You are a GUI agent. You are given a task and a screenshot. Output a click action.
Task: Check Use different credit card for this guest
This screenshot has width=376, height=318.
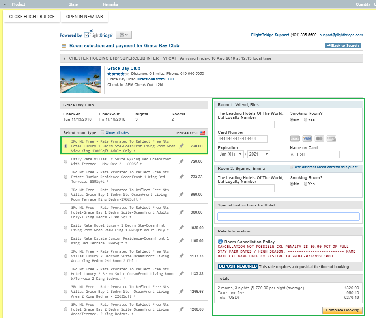click(291, 167)
